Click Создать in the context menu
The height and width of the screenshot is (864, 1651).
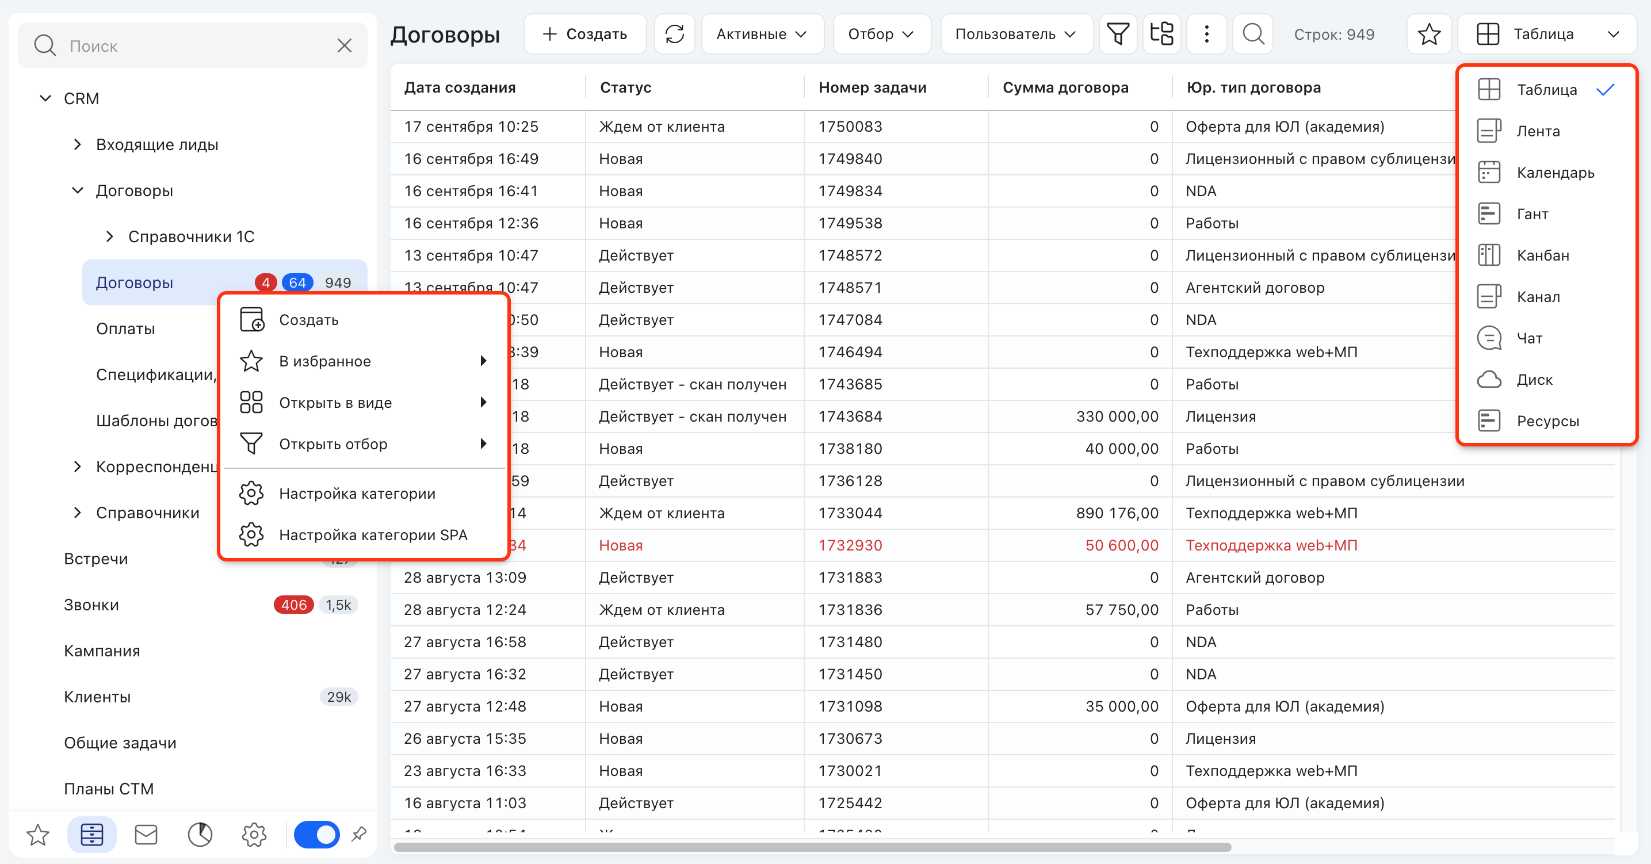tap(364, 319)
